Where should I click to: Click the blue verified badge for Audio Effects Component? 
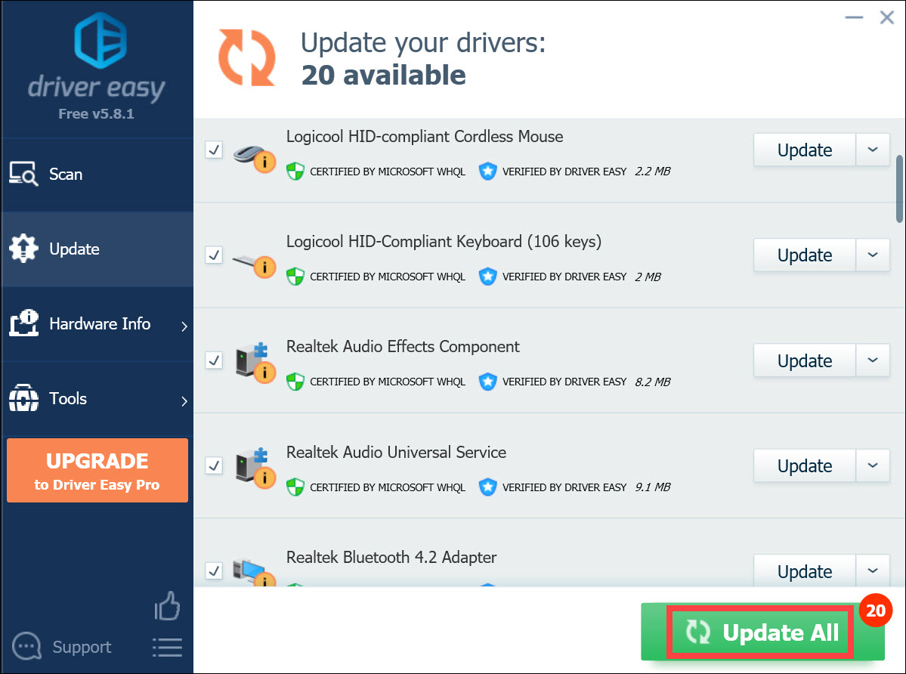(x=487, y=381)
